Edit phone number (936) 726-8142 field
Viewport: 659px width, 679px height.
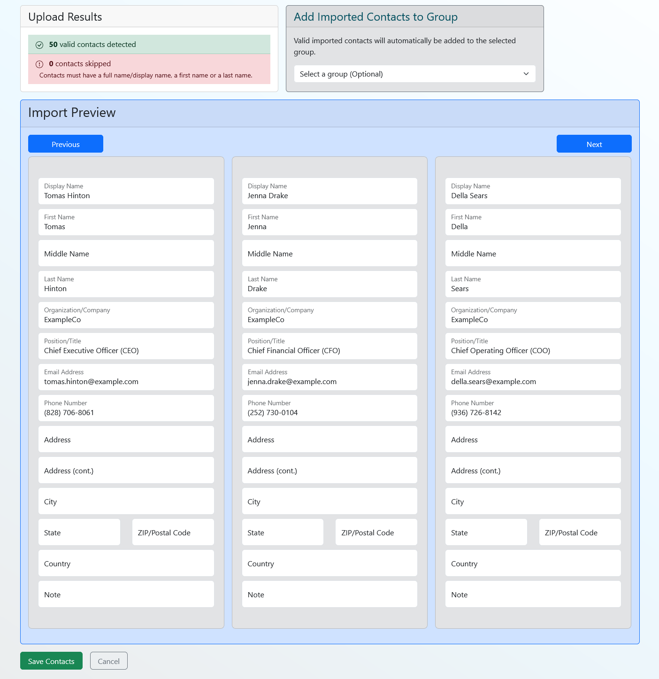click(x=533, y=408)
